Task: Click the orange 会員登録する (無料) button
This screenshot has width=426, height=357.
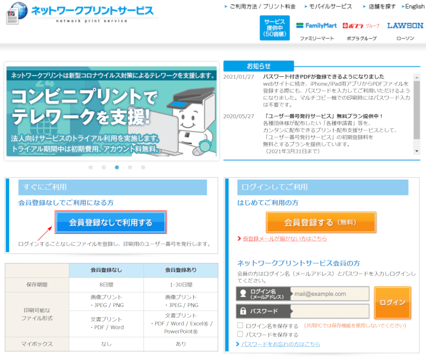Action: (x=321, y=222)
